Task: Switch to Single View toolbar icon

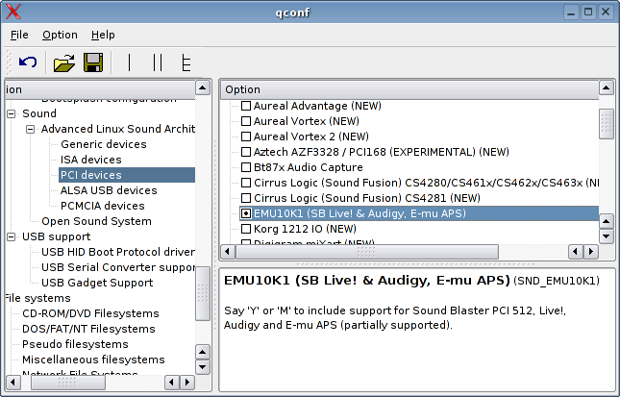Action: [x=130, y=62]
